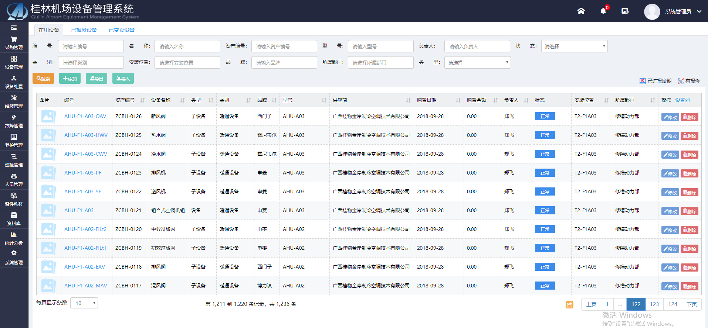Open the AHU-F1-A03-OAV device link

tap(85, 116)
